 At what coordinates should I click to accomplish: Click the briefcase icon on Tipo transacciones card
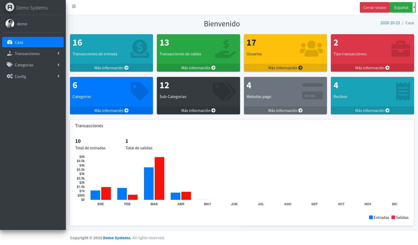[400, 49]
